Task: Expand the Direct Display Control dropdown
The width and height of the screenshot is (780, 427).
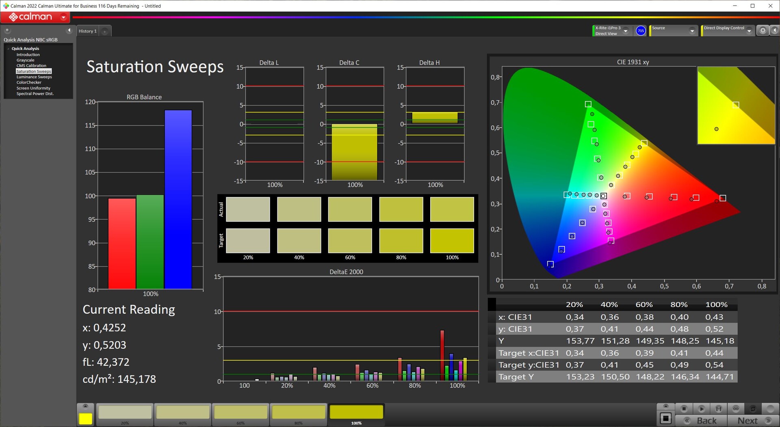Action: 749,31
